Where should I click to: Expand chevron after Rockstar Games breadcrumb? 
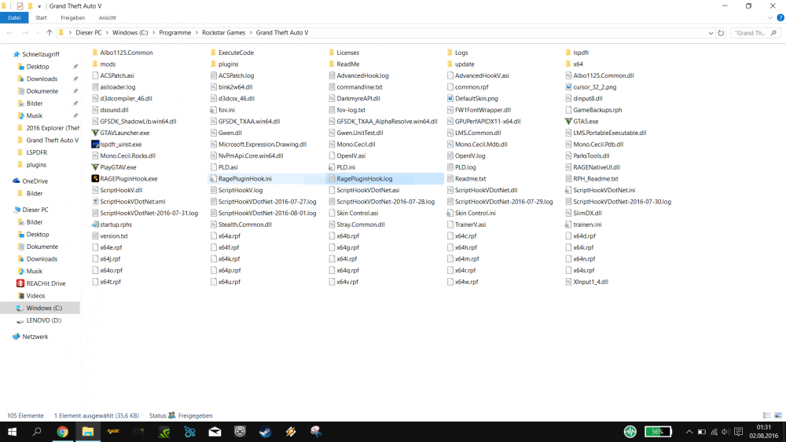pos(251,32)
